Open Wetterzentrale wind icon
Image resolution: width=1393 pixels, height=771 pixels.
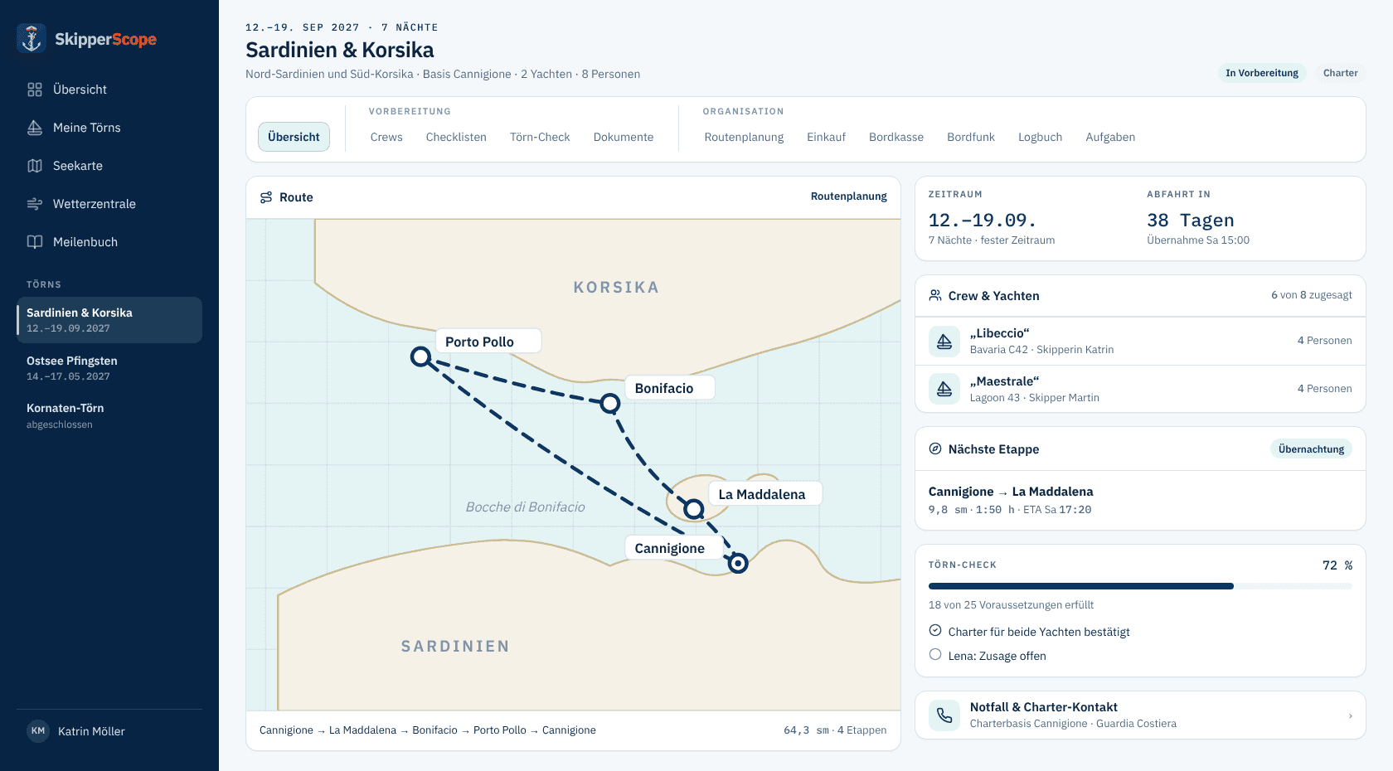(35, 204)
